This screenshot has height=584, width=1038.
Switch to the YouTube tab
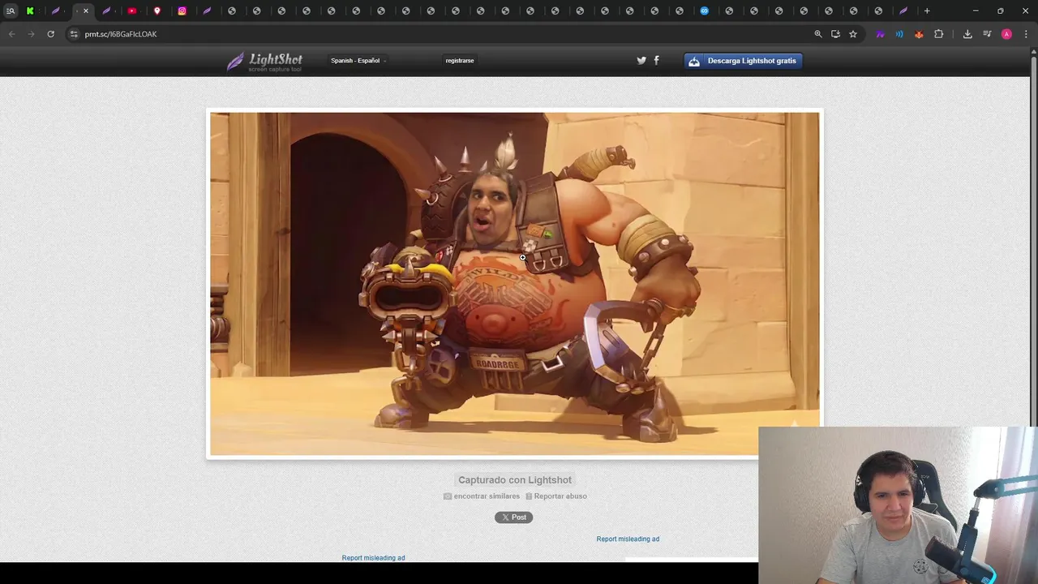(x=131, y=11)
